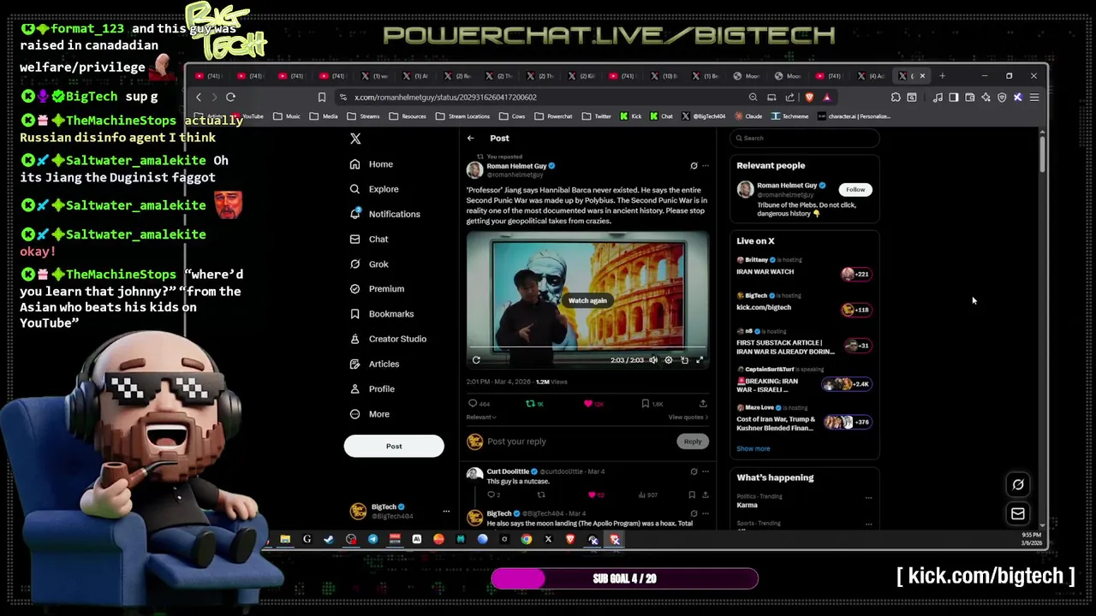Screen dimensions: 1096x616
Task: Enter fullscreen on the video player
Action: (700, 360)
